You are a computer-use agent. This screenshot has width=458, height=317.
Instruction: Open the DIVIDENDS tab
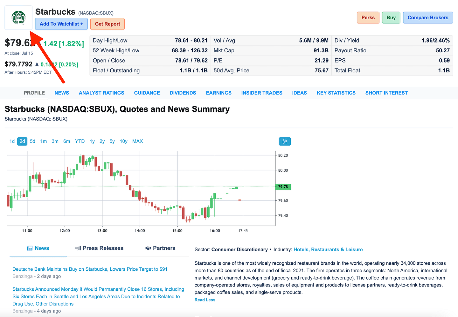tap(183, 93)
